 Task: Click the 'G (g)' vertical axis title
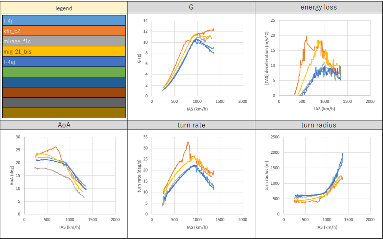coord(138,58)
